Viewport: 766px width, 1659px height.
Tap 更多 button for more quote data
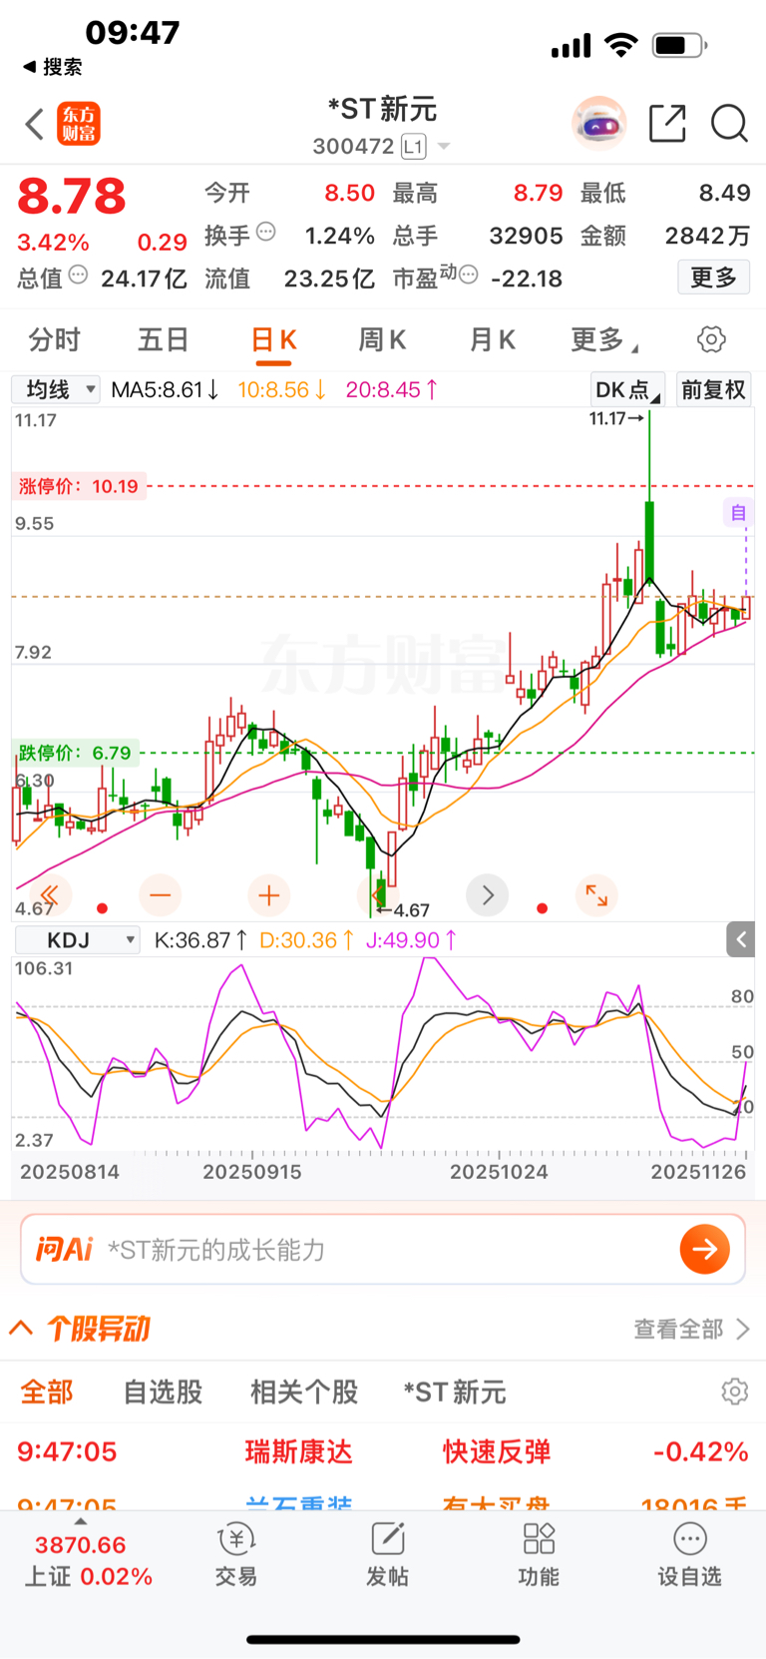(713, 276)
